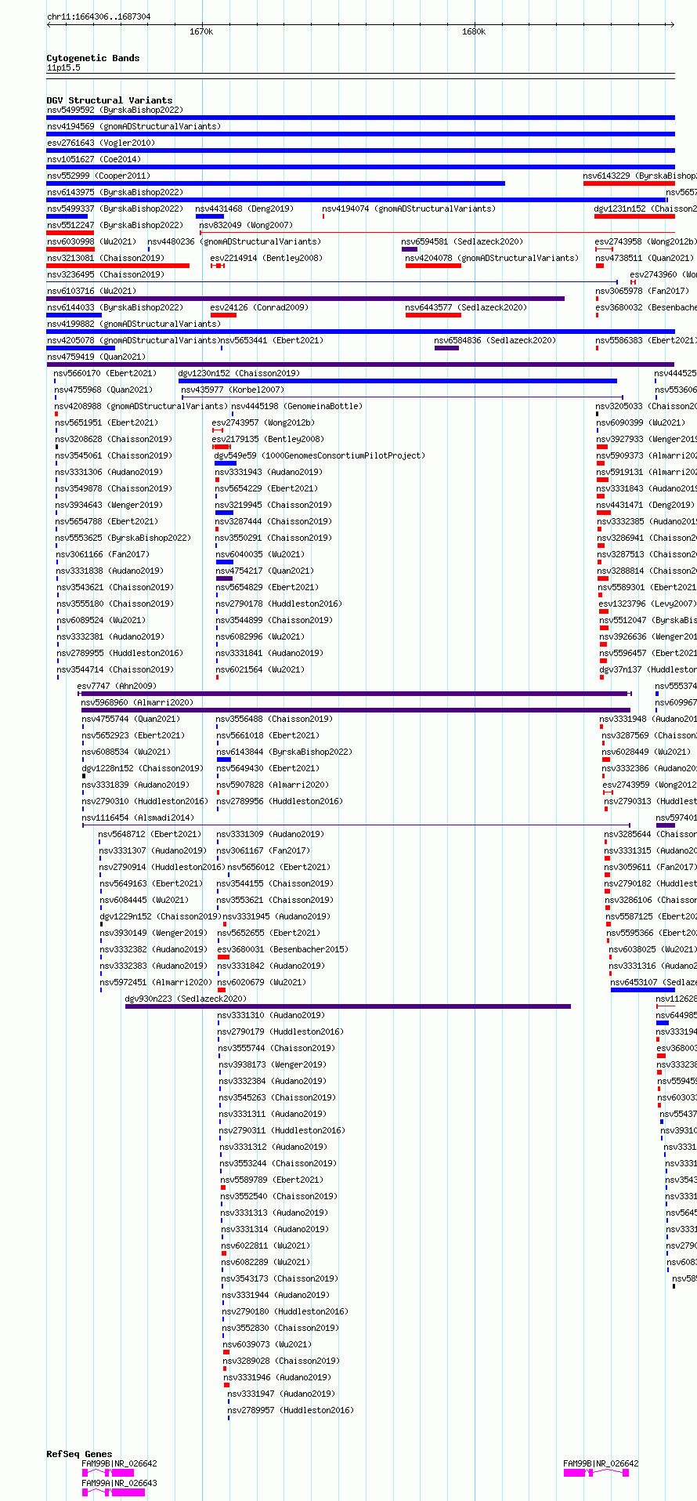This screenshot has height=1501, width=697.
Task: Open nsv832049 (Wong2007) variant
Action: click(x=245, y=225)
